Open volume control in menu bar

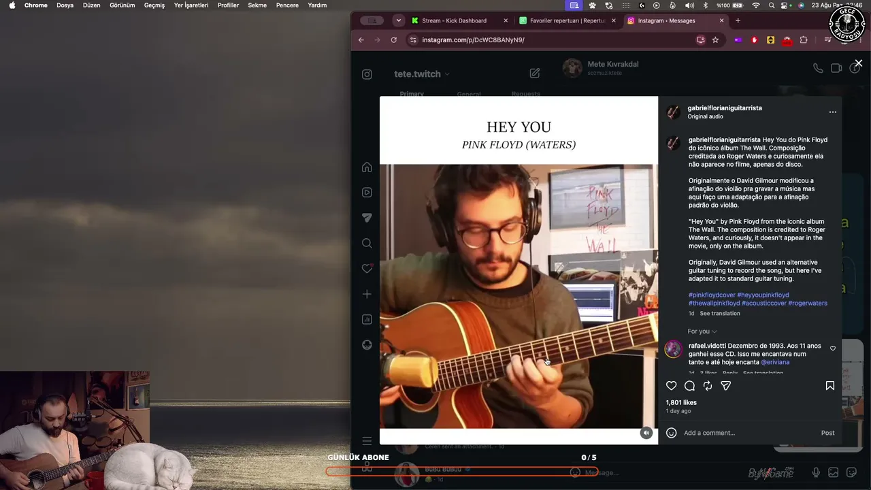tap(689, 5)
